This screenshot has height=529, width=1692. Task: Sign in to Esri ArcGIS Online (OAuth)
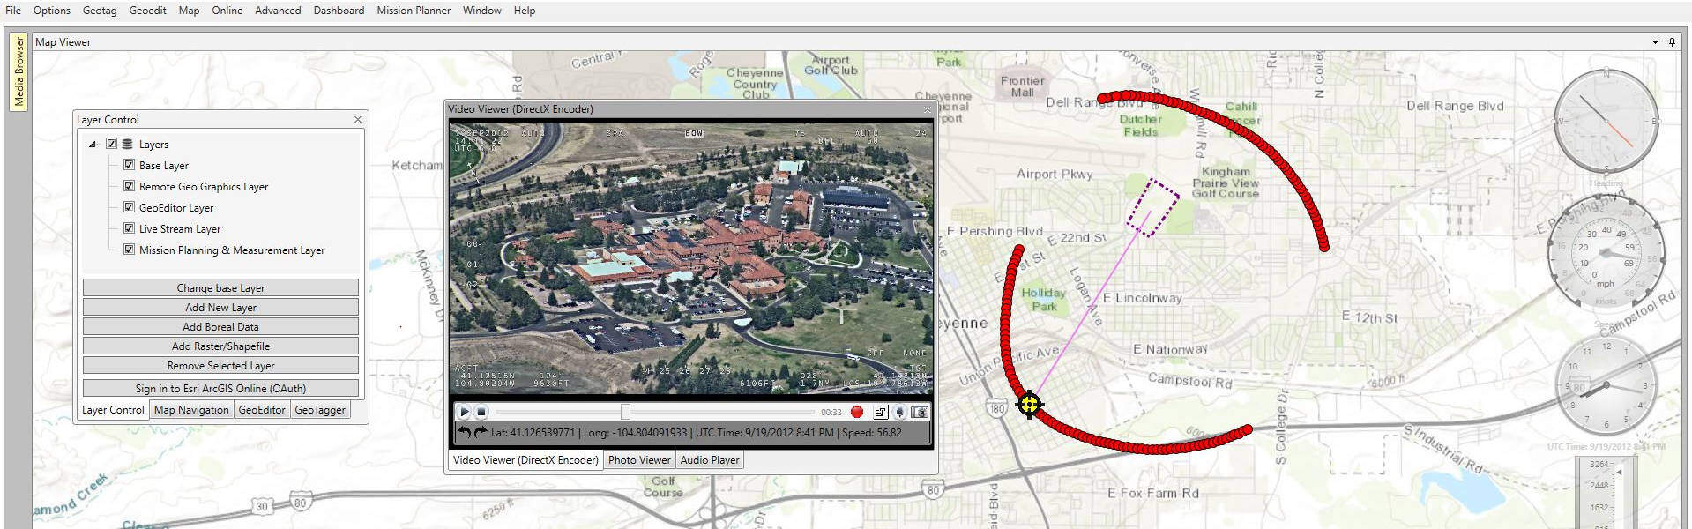[220, 389]
